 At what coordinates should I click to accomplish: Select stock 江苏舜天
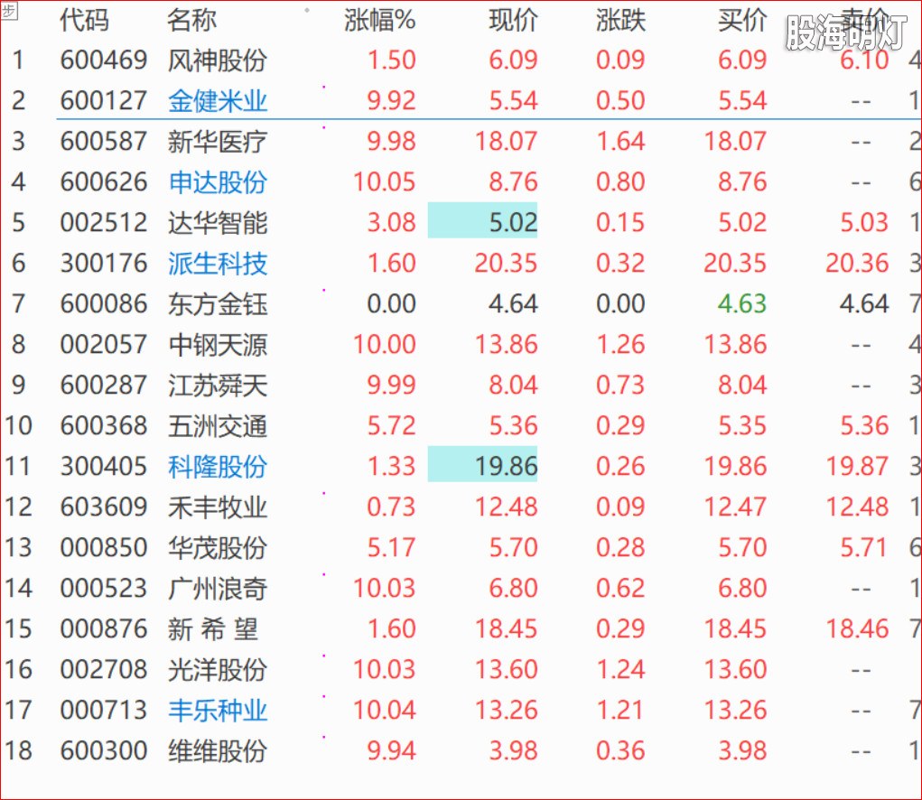pos(218,385)
